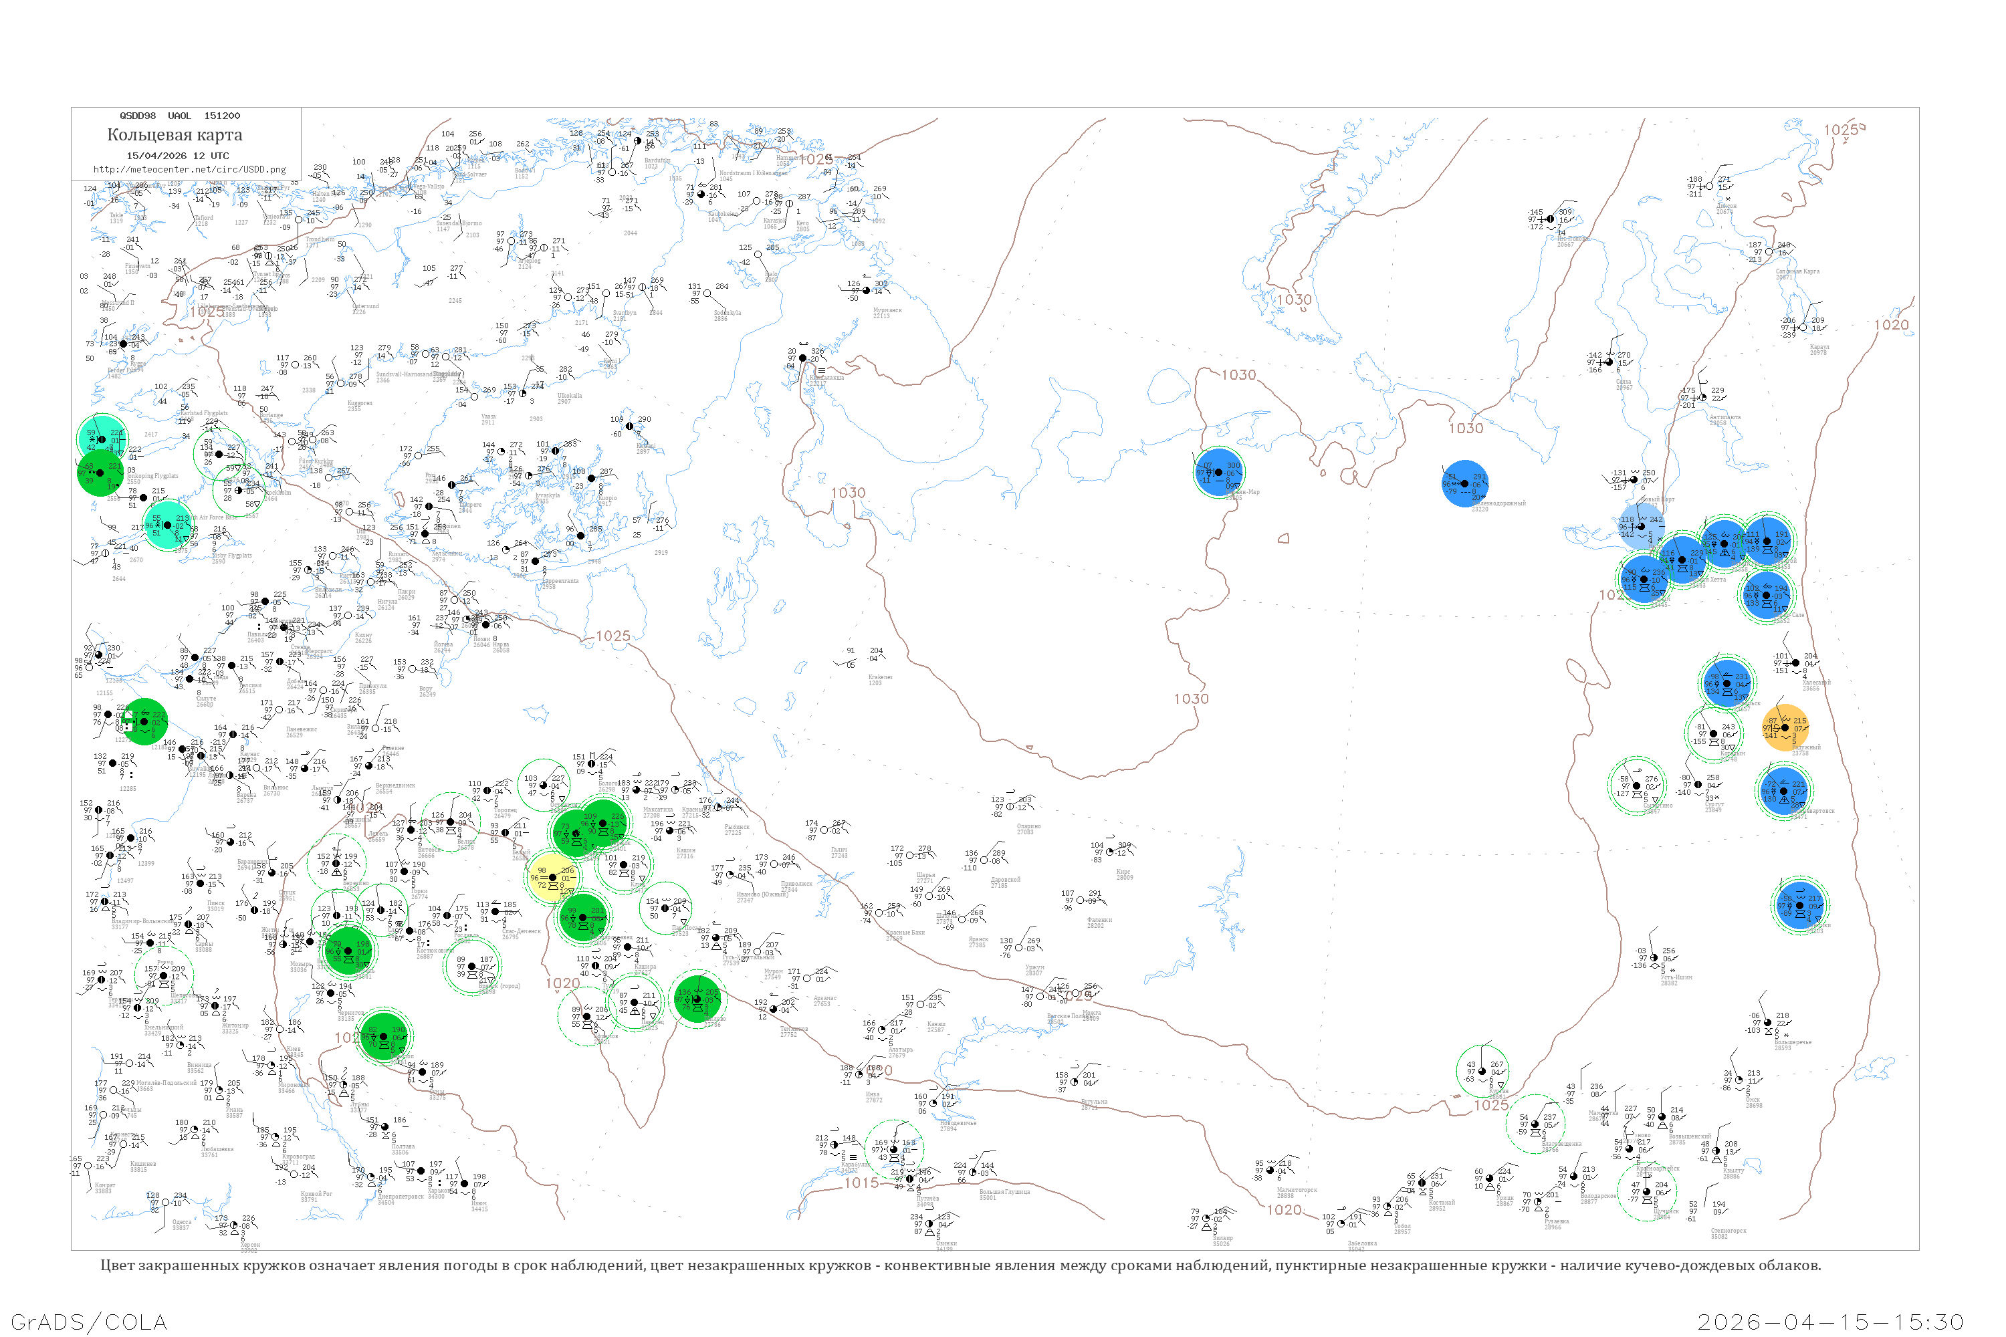Click the Кольцевая карта title
The width and height of the screenshot is (2006, 1337).
tap(175, 135)
